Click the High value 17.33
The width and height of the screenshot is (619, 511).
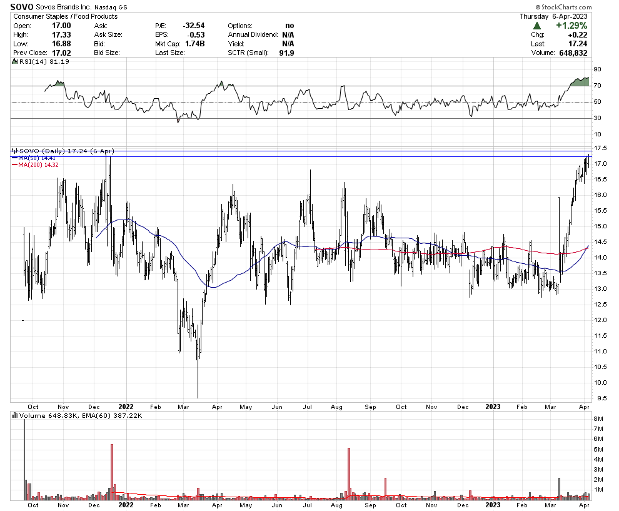tap(61, 35)
